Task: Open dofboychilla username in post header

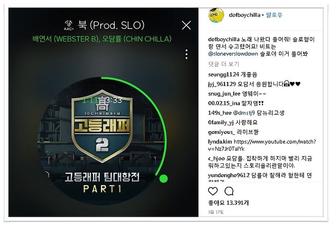Action: pyautogui.click(x=244, y=15)
